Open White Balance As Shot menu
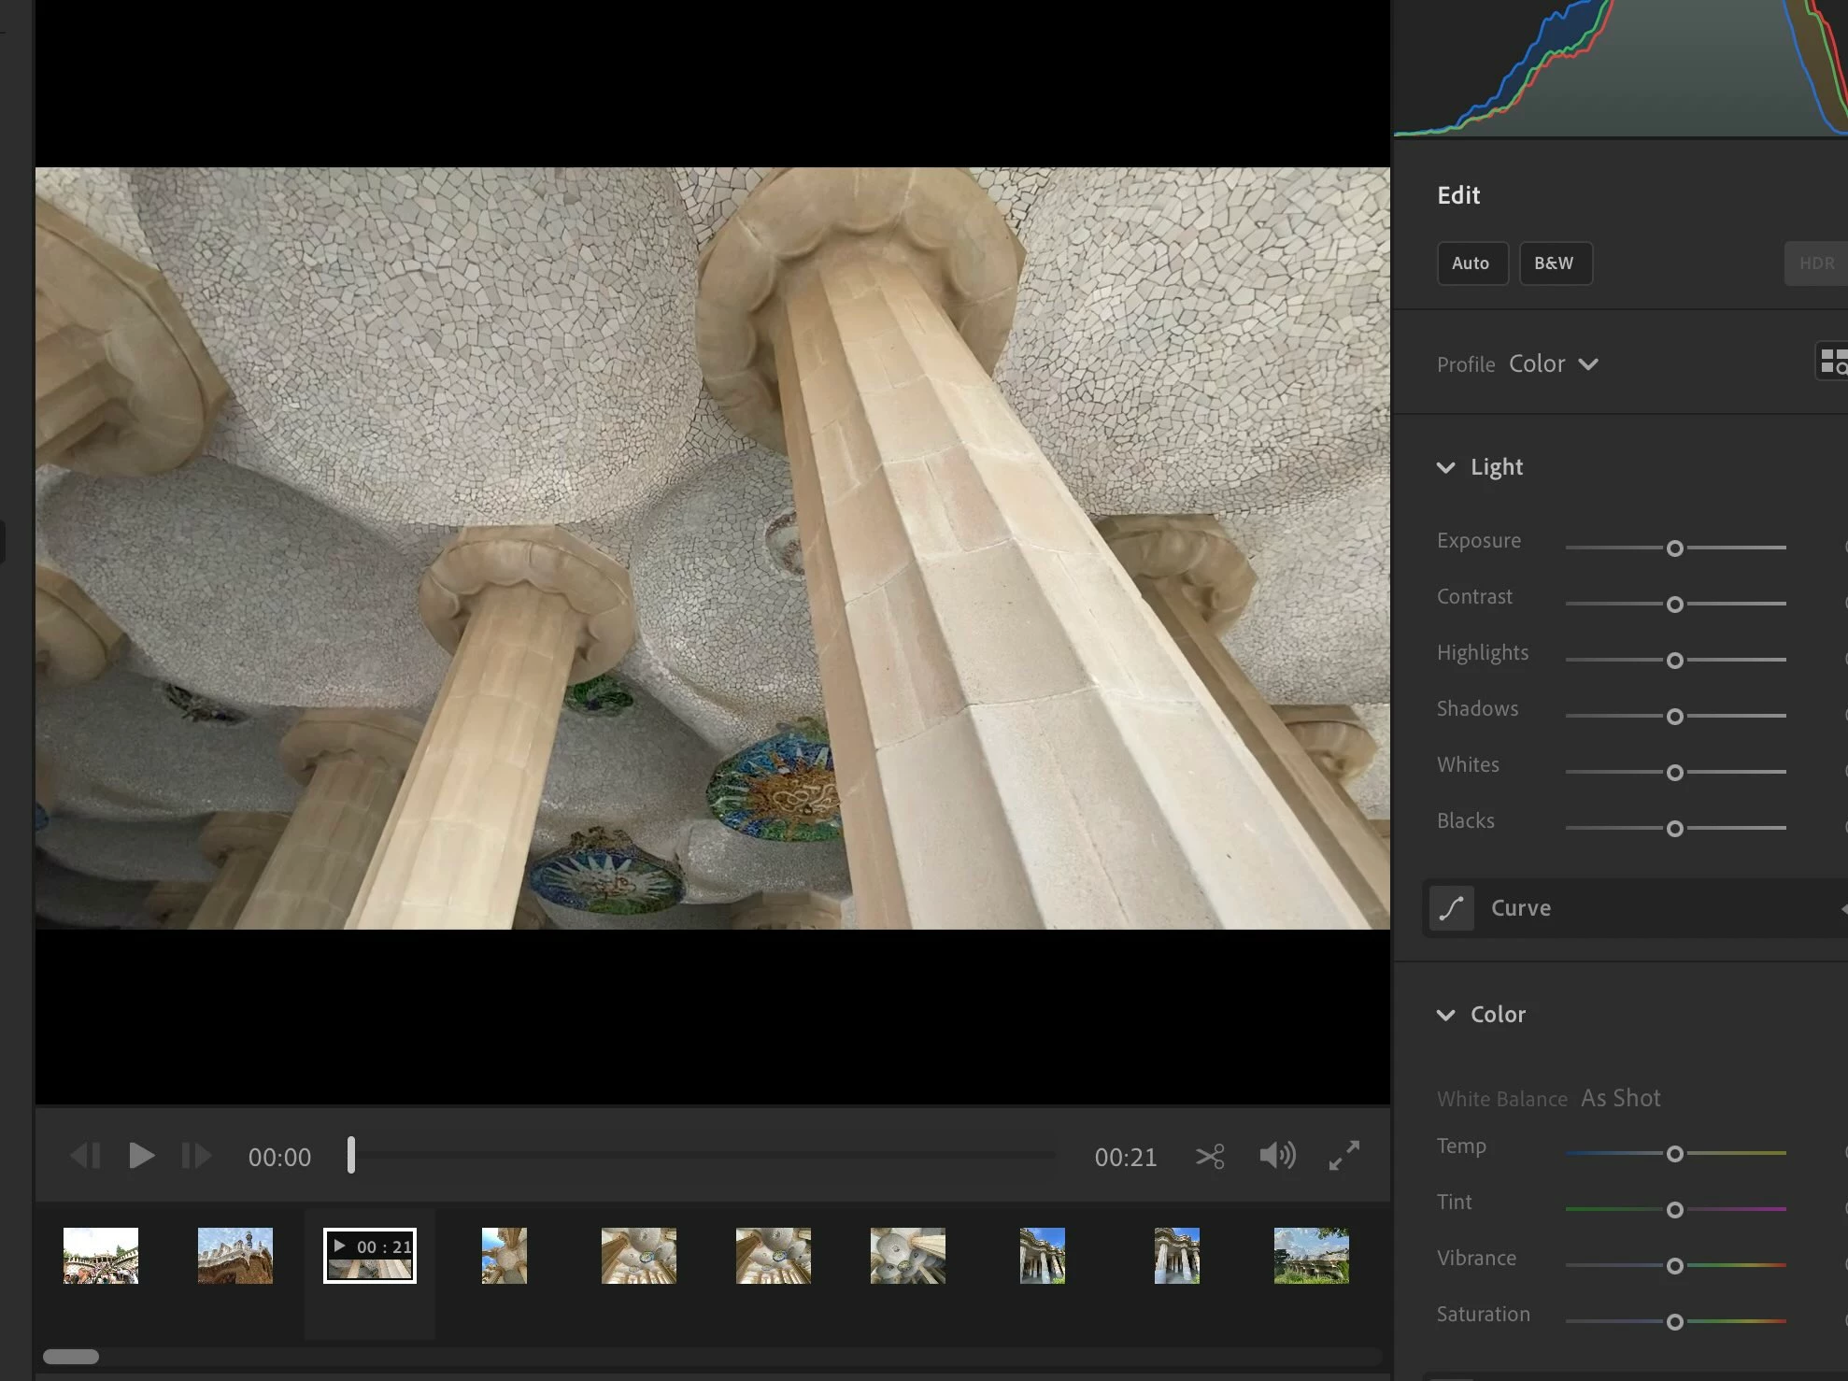The image size is (1848, 1381). tap(1620, 1099)
